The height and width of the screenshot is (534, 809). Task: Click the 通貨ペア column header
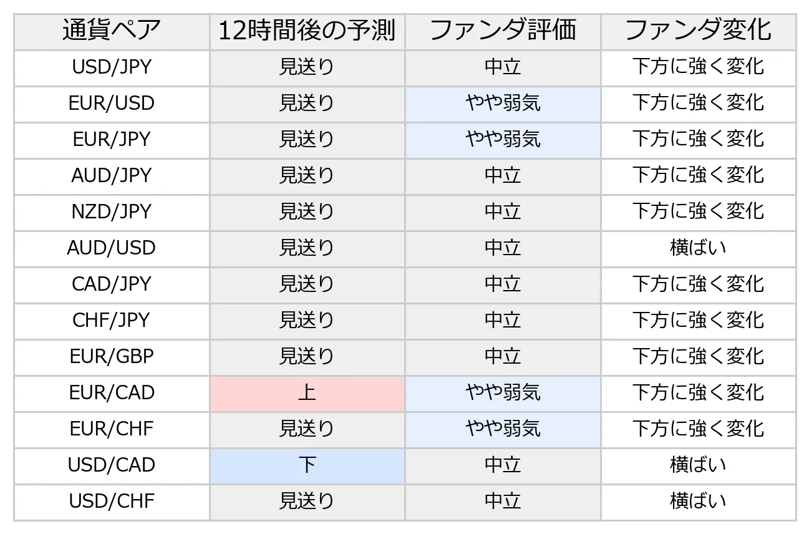(112, 31)
